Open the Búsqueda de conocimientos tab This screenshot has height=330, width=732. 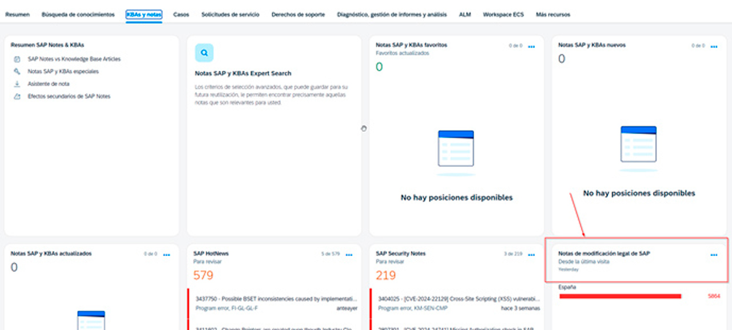78,14
